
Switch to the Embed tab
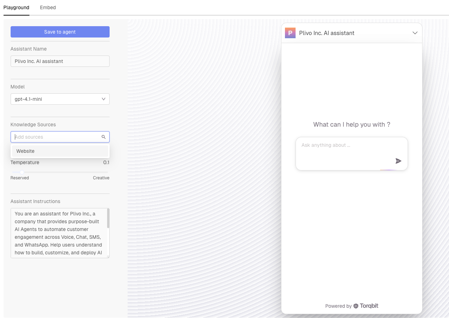[x=48, y=7]
